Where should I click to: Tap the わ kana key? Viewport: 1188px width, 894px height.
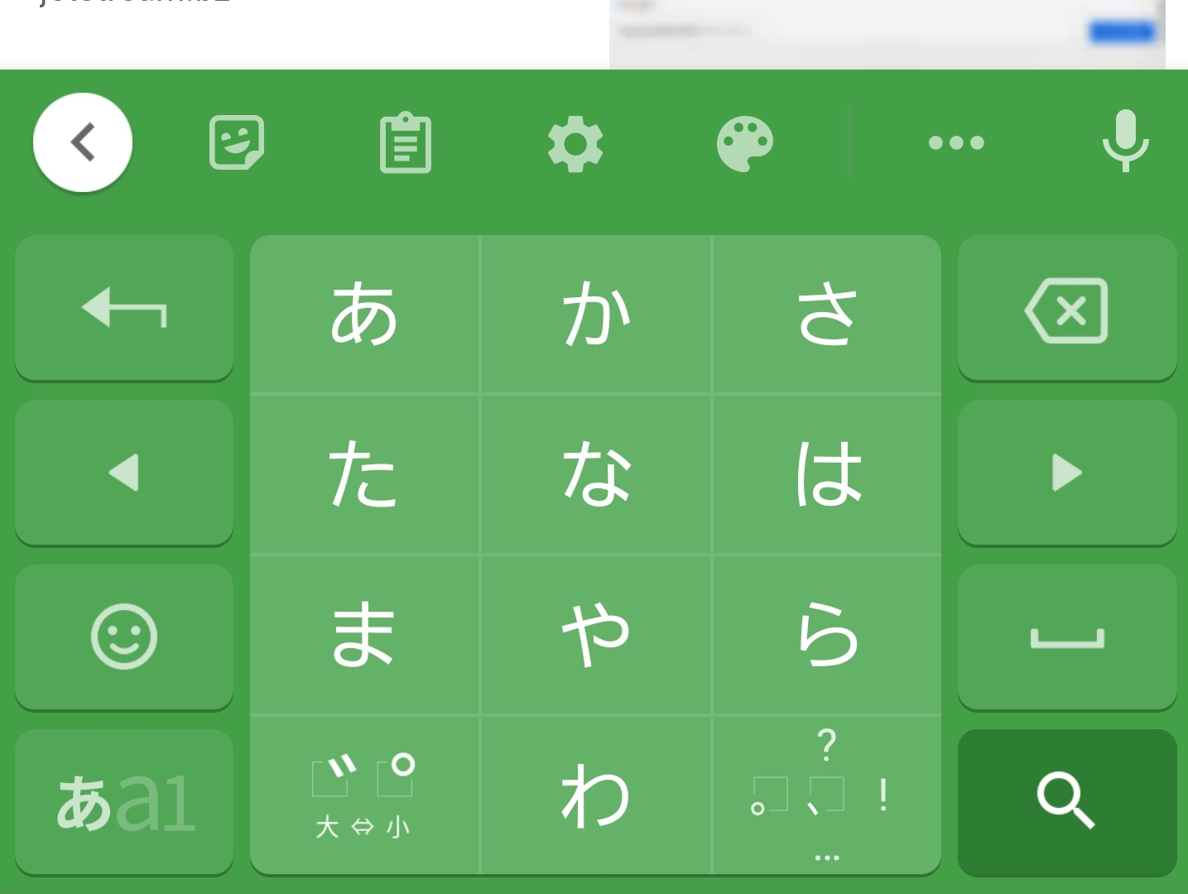pyautogui.click(x=596, y=795)
